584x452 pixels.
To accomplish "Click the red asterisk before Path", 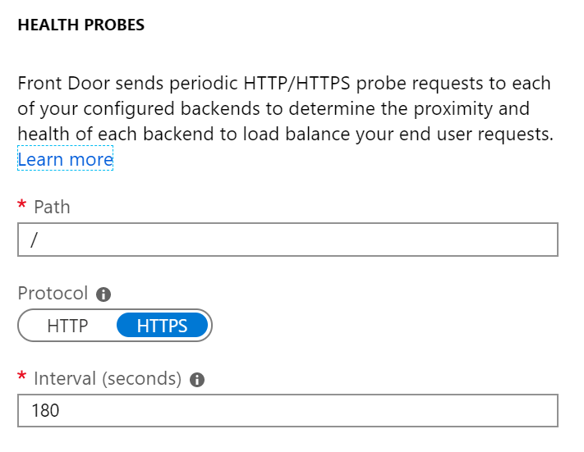I will (22, 204).
